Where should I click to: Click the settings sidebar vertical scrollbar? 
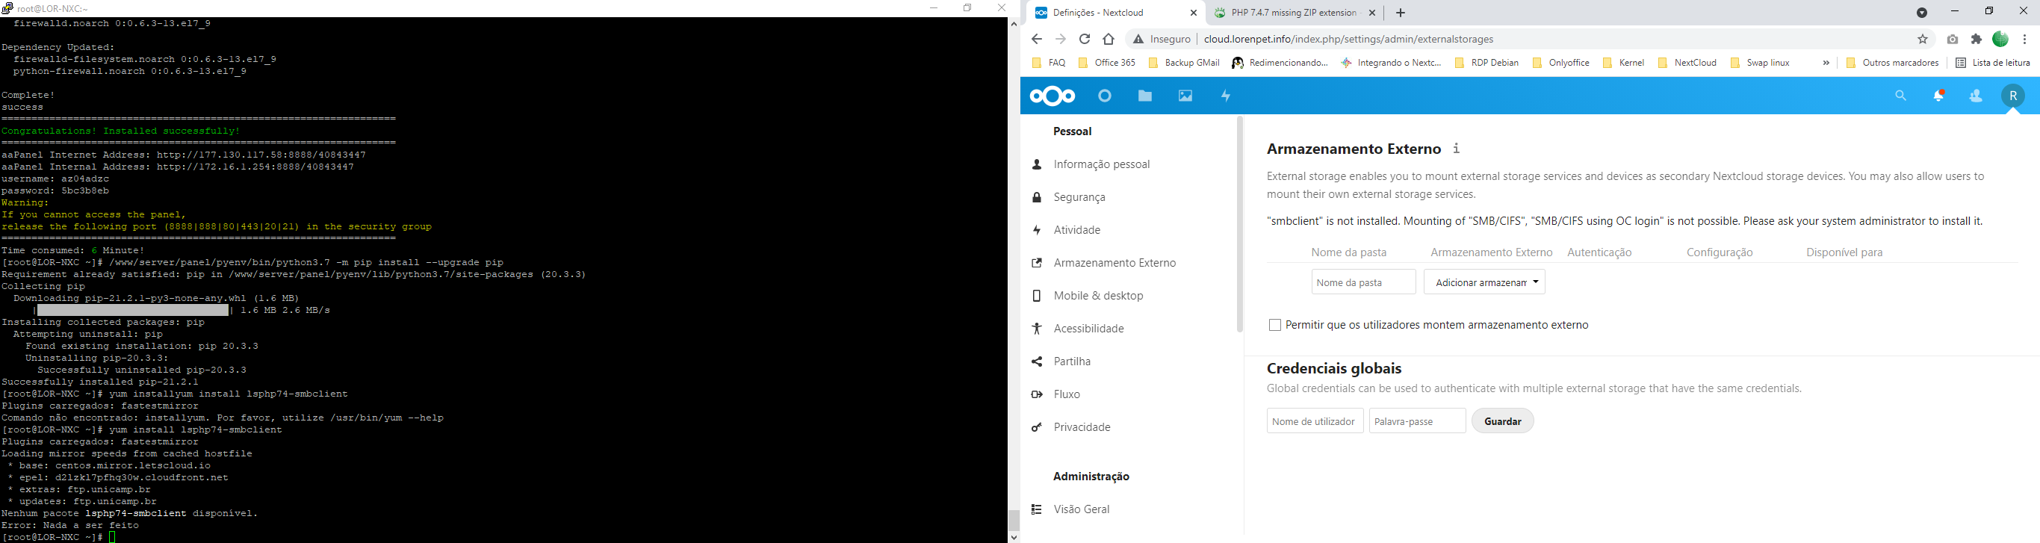pos(1240,226)
